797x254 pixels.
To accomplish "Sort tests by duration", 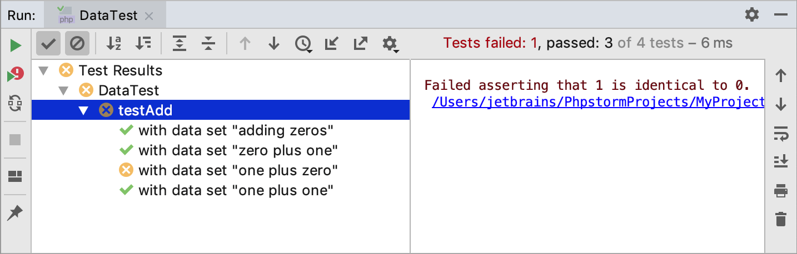I will 143,43.
